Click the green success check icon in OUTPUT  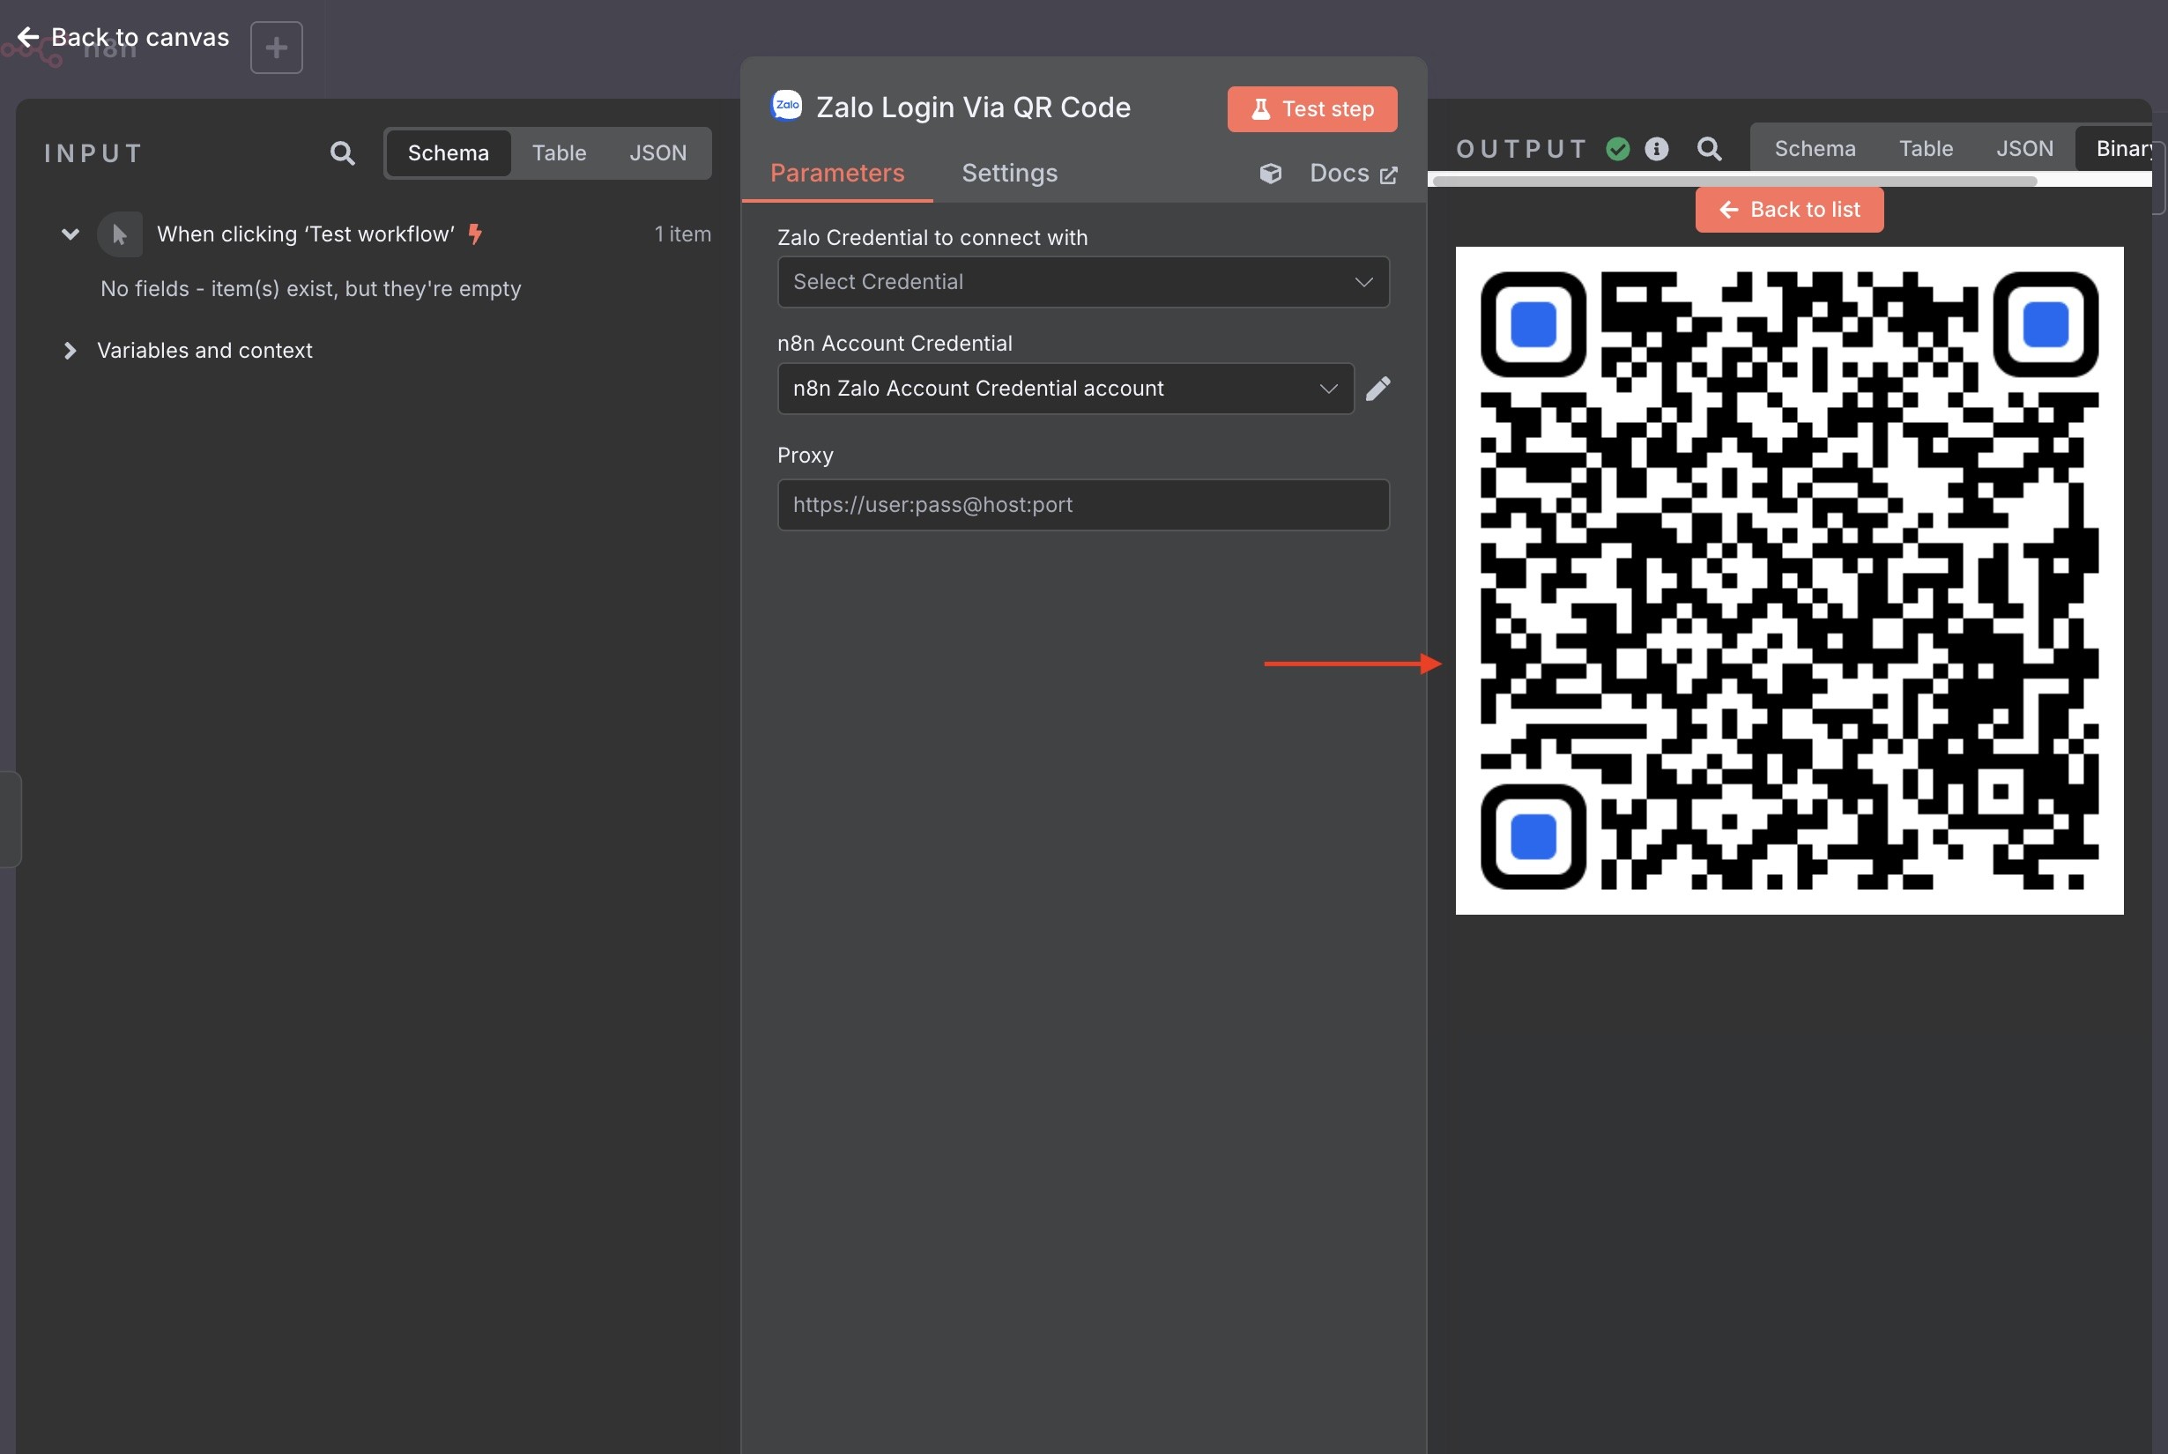click(x=1618, y=149)
